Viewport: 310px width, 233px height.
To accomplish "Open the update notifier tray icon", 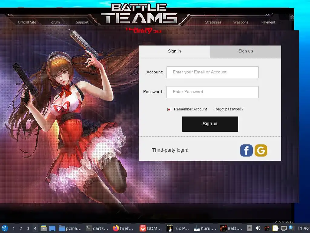I will click(x=291, y=228).
